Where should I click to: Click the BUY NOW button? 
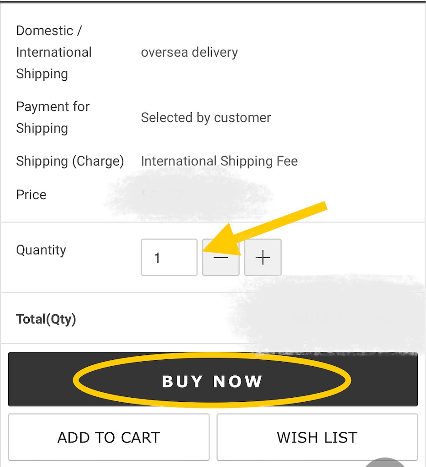(213, 379)
